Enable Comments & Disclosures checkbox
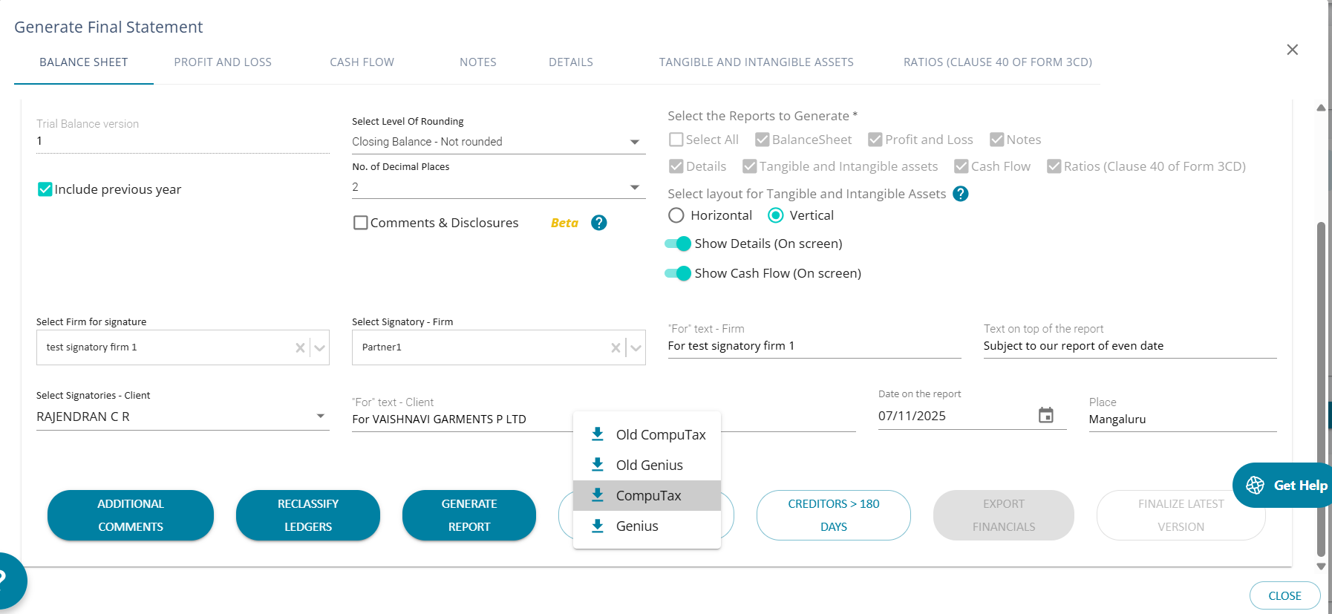The image size is (1332, 614). [x=361, y=223]
